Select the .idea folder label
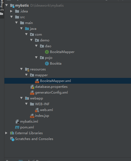The image size is (131, 161). pos(24,11)
